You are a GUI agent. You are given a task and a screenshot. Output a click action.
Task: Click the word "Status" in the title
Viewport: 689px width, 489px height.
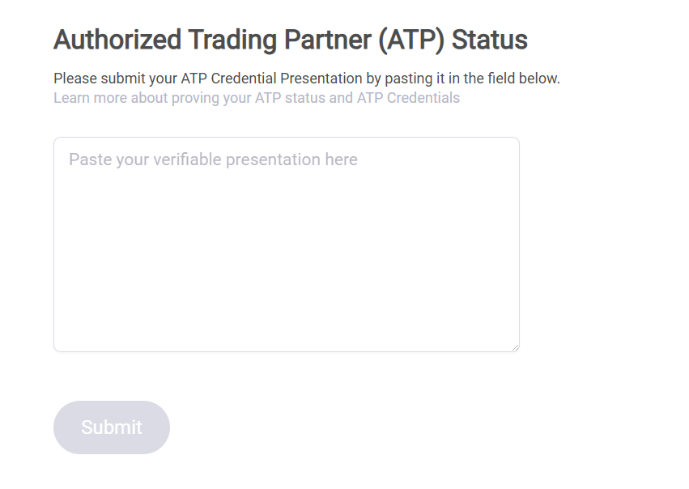tap(490, 40)
